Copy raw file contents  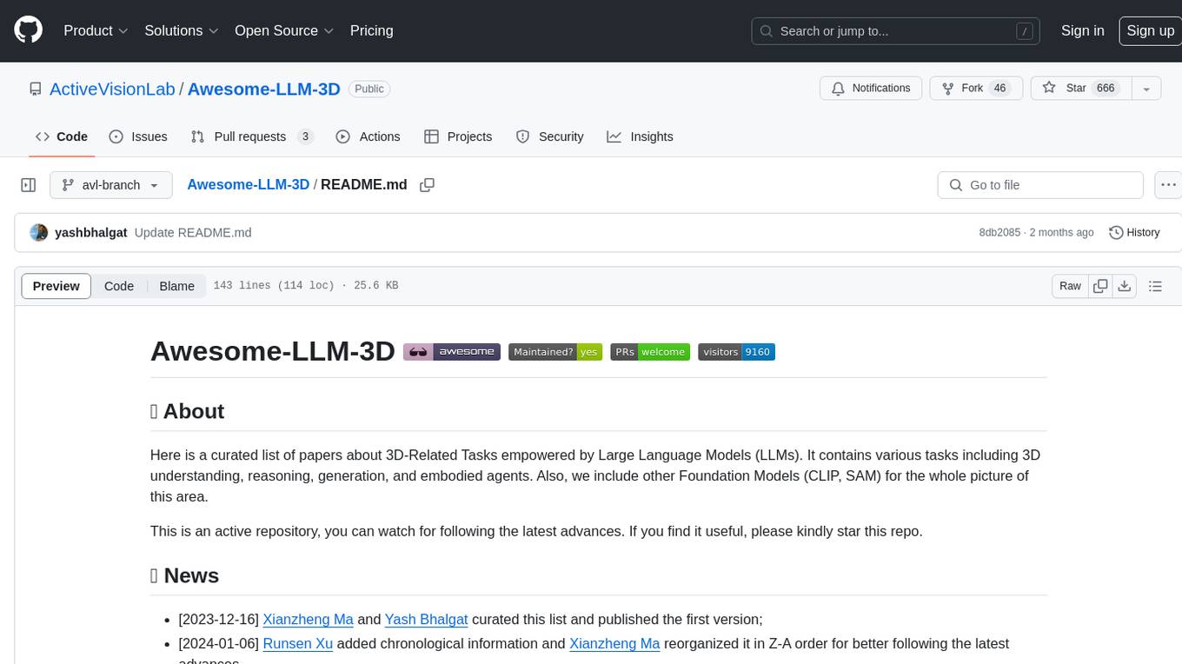[x=1100, y=286]
